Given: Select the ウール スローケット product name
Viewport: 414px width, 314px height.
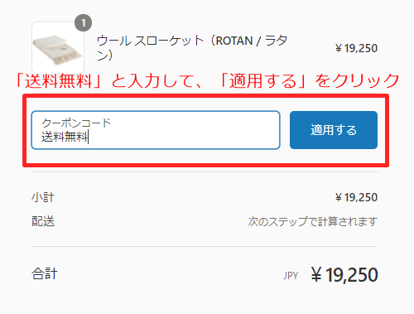Looking at the screenshot, I should coord(191,48).
